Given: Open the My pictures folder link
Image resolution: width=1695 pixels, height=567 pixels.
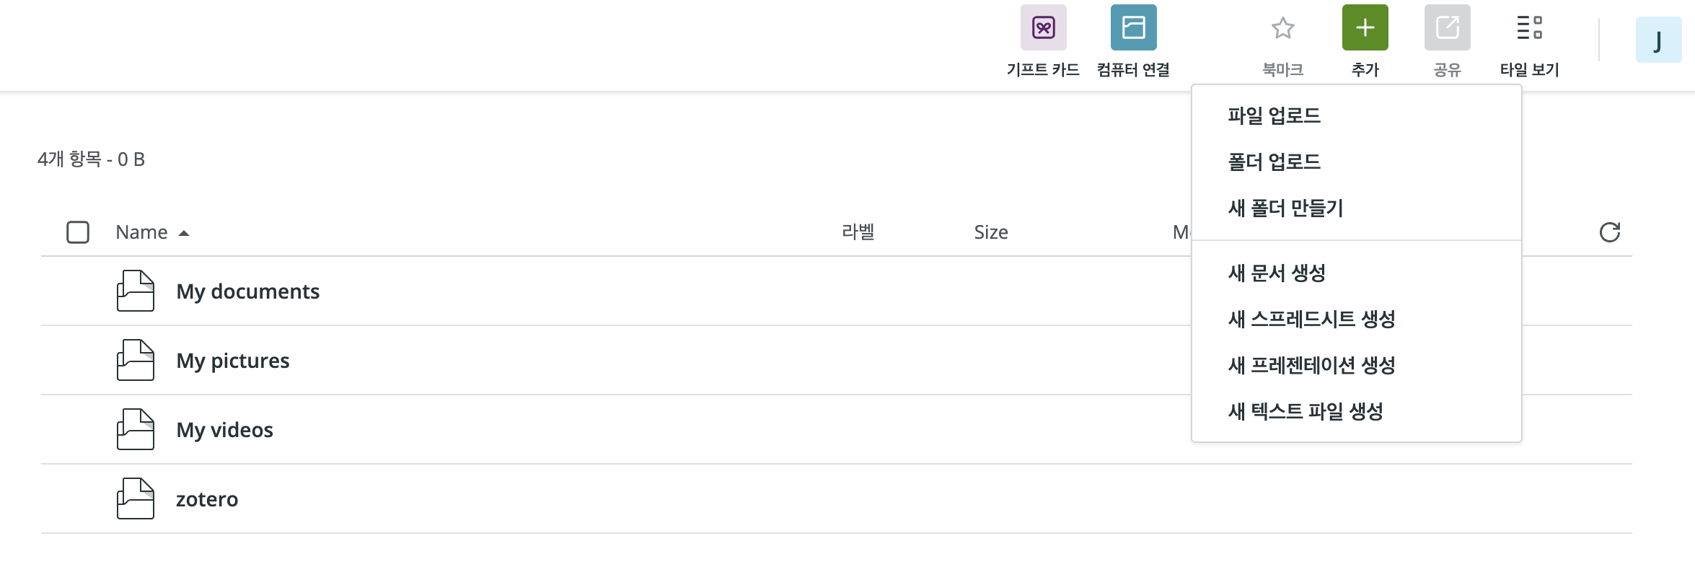Looking at the screenshot, I should 233,360.
